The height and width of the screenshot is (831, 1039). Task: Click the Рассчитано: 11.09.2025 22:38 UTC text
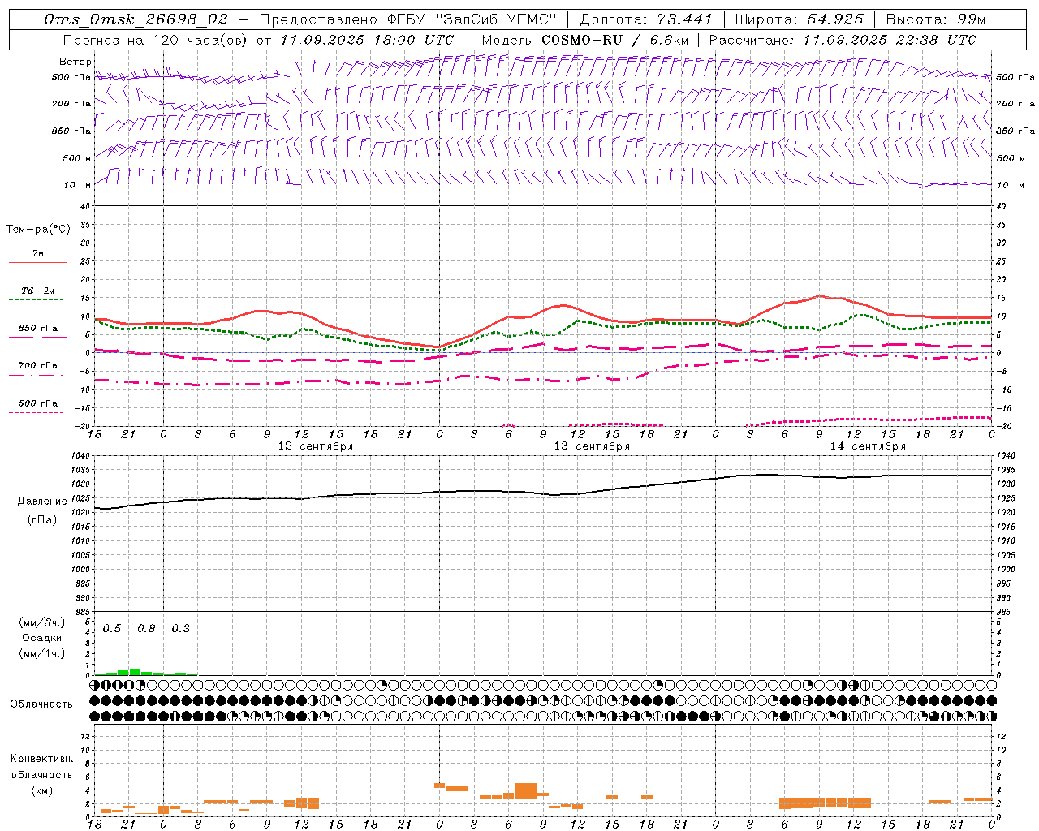[843, 40]
